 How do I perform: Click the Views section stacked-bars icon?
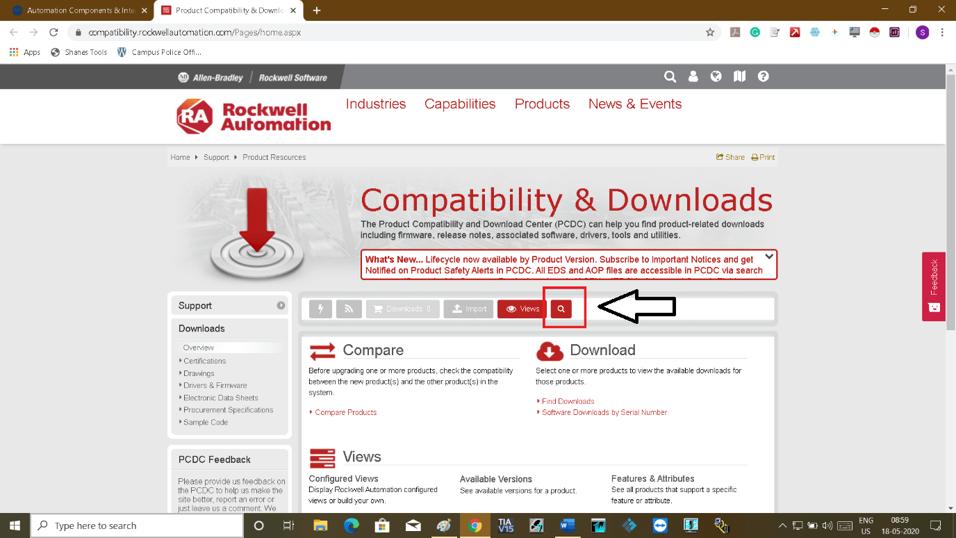click(x=322, y=458)
